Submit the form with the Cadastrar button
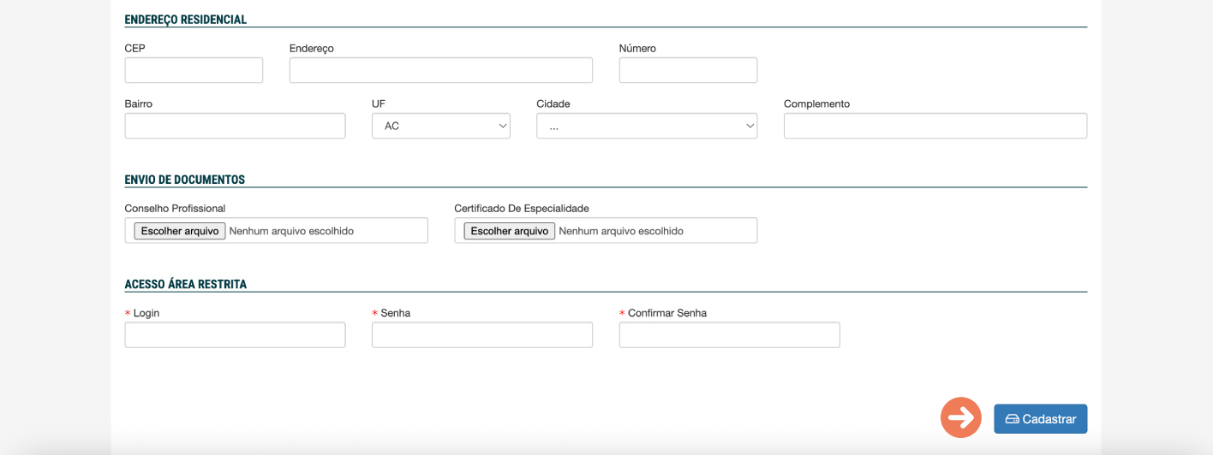1213x455 pixels. (1040, 419)
